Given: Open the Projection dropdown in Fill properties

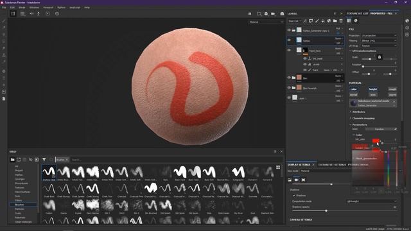Looking at the screenshot, I should [379, 36].
